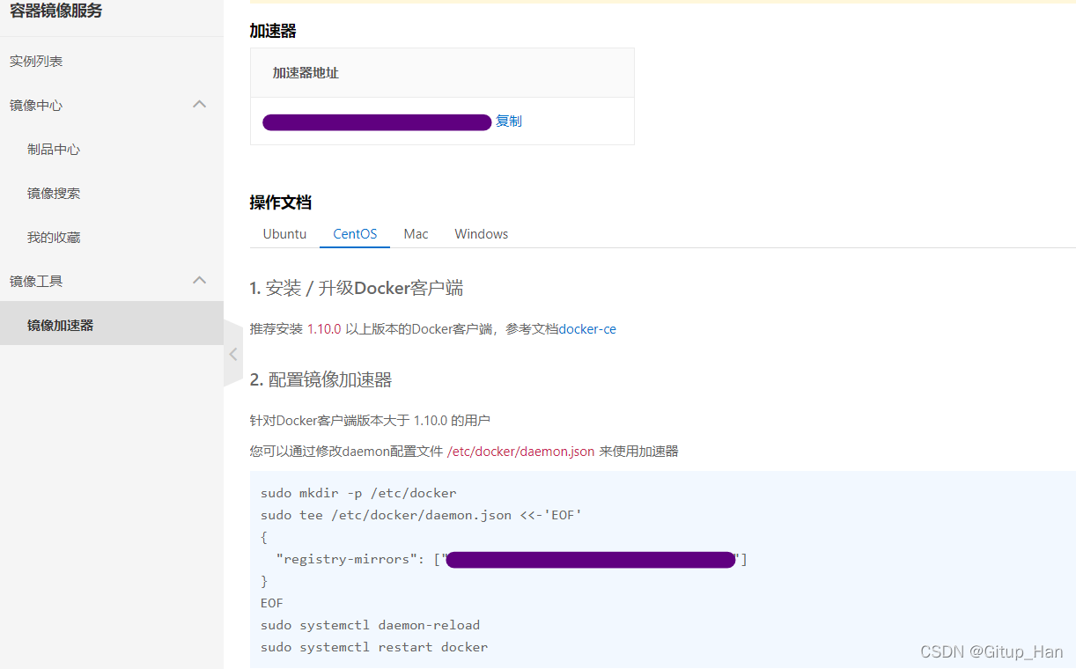Open the Mac instructions tab
1076x669 pixels.
416,234
